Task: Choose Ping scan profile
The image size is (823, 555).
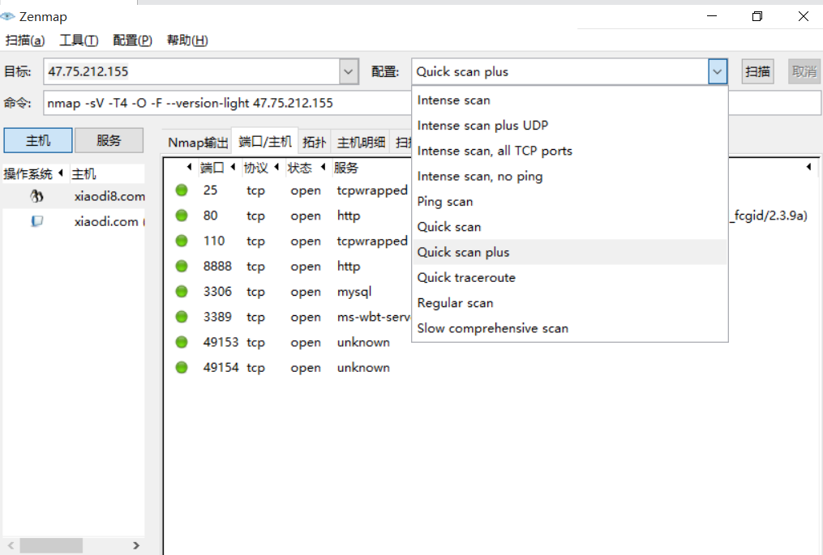Action: point(570,202)
